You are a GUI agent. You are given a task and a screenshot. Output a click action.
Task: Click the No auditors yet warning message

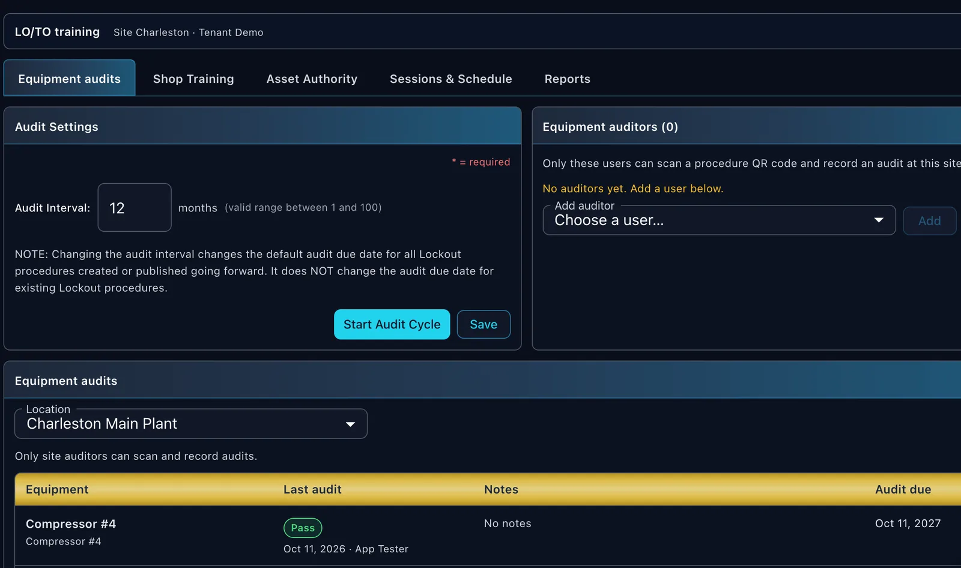[632, 189]
